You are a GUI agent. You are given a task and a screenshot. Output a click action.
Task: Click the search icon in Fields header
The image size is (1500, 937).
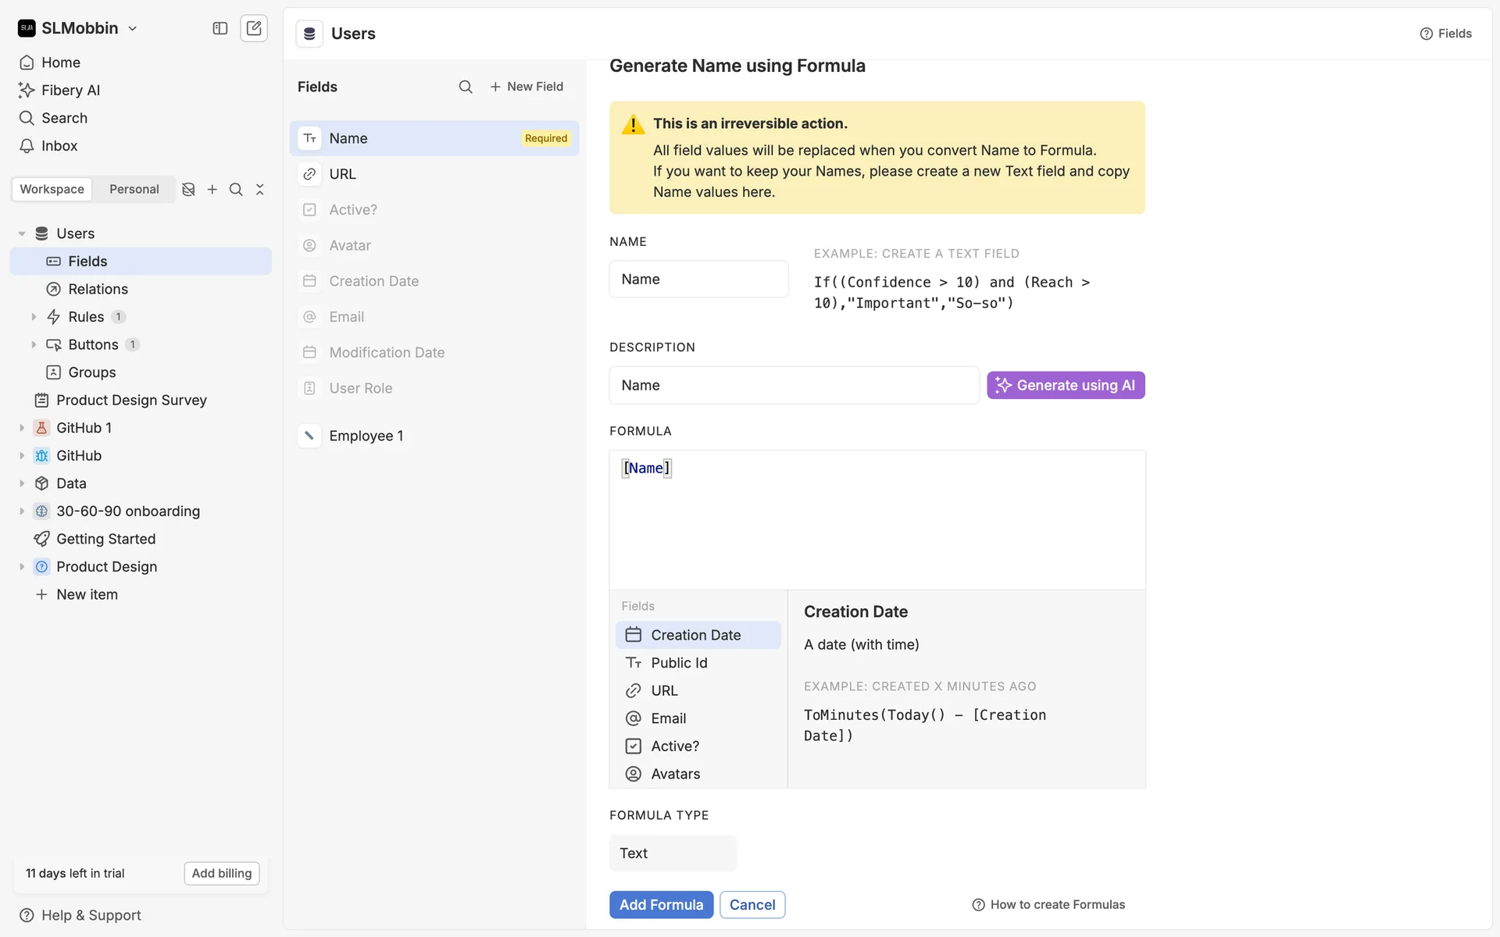point(466,87)
